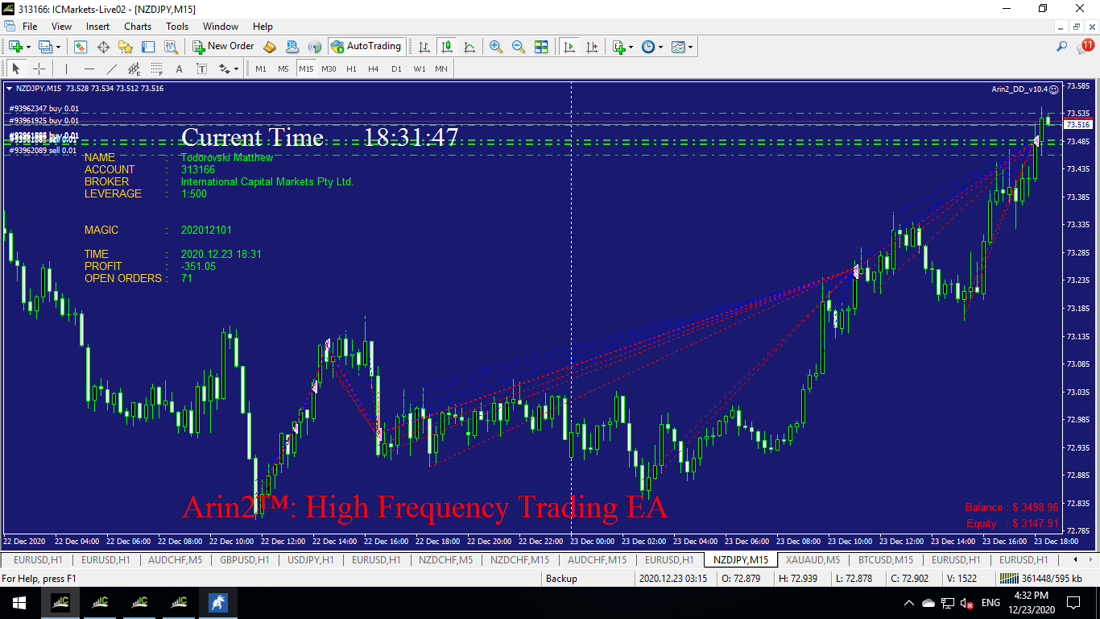Select the text label tool
1100x619 pixels.
tap(202, 69)
